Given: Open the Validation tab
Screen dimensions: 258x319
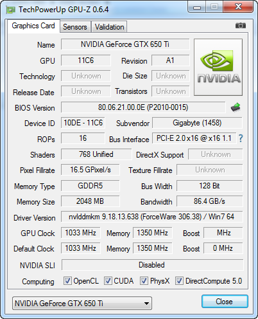Looking at the screenshot, I should pyautogui.click(x=109, y=27).
